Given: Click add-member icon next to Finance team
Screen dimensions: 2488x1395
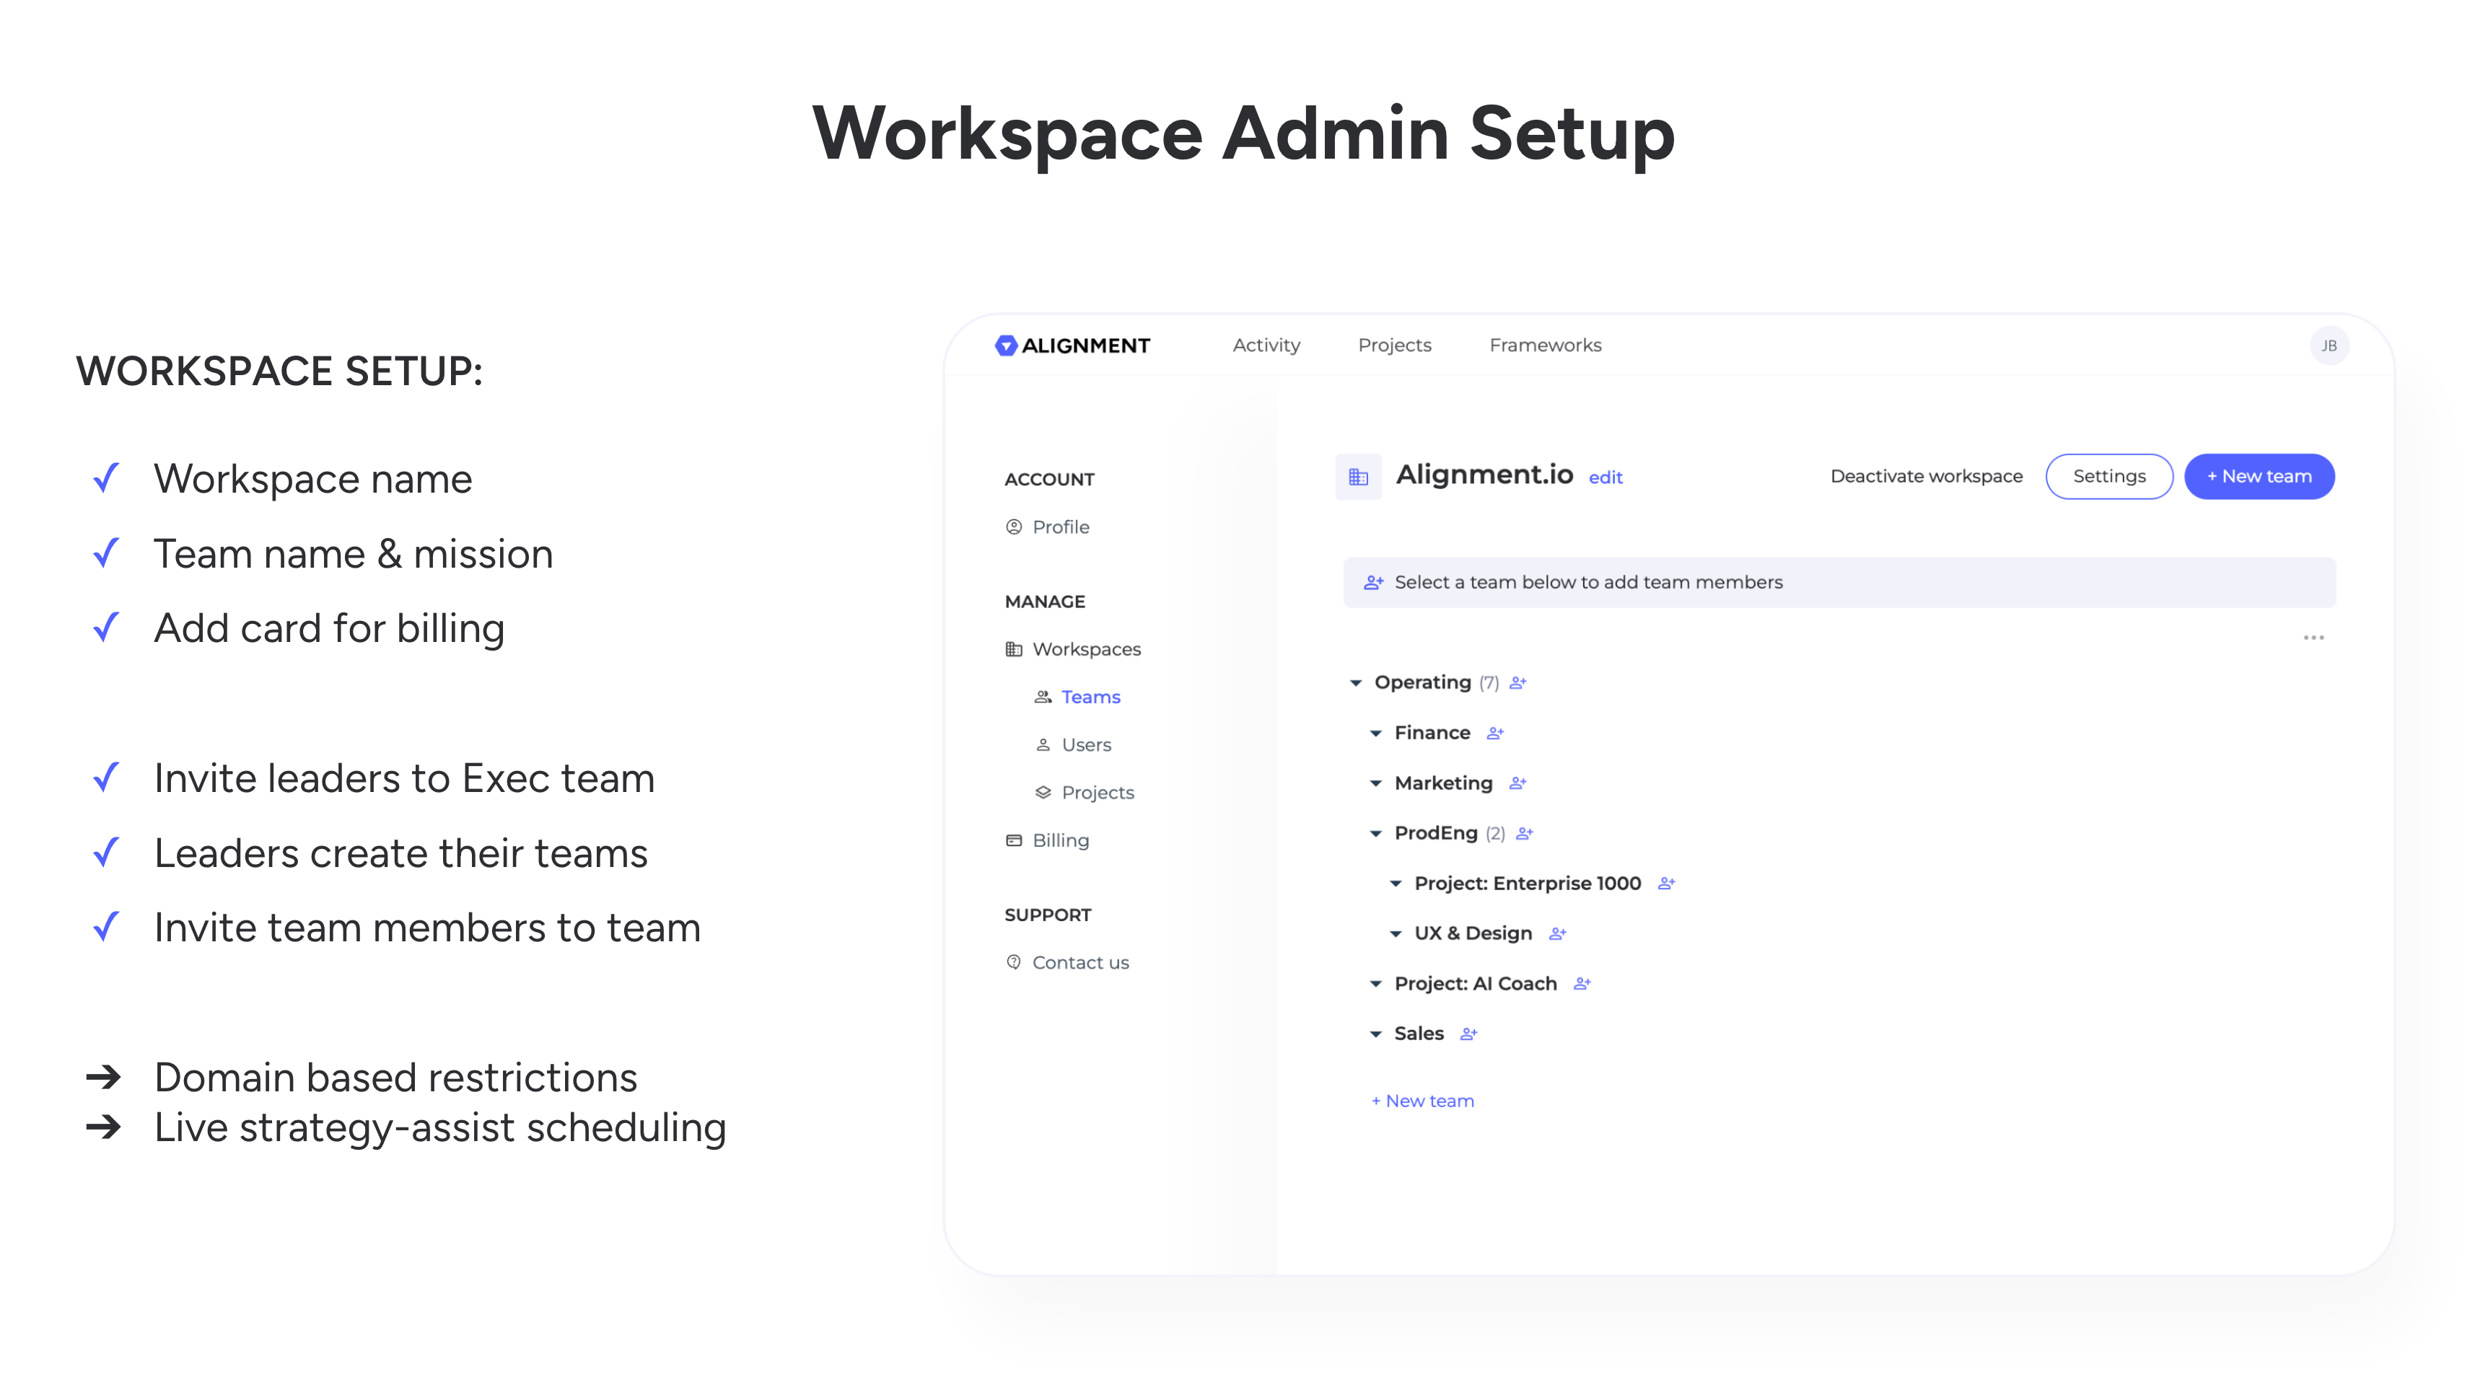Looking at the screenshot, I should coord(1495,733).
